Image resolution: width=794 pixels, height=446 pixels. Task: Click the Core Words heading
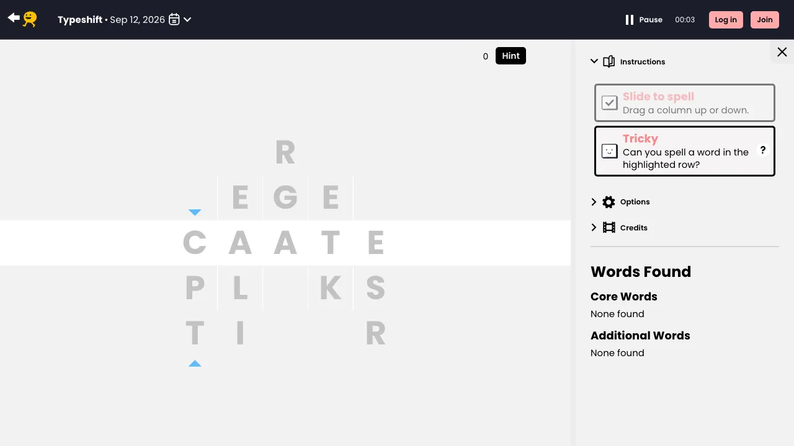point(624,296)
